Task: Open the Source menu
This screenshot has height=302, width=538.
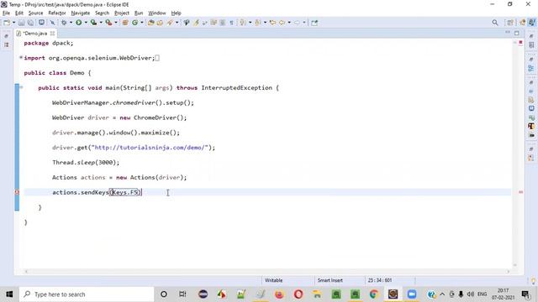Action: pyautogui.click(x=35, y=13)
